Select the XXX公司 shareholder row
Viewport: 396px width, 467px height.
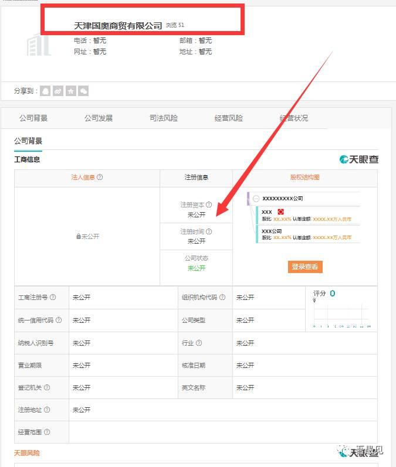pyautogui.click(x=308, y=234)
